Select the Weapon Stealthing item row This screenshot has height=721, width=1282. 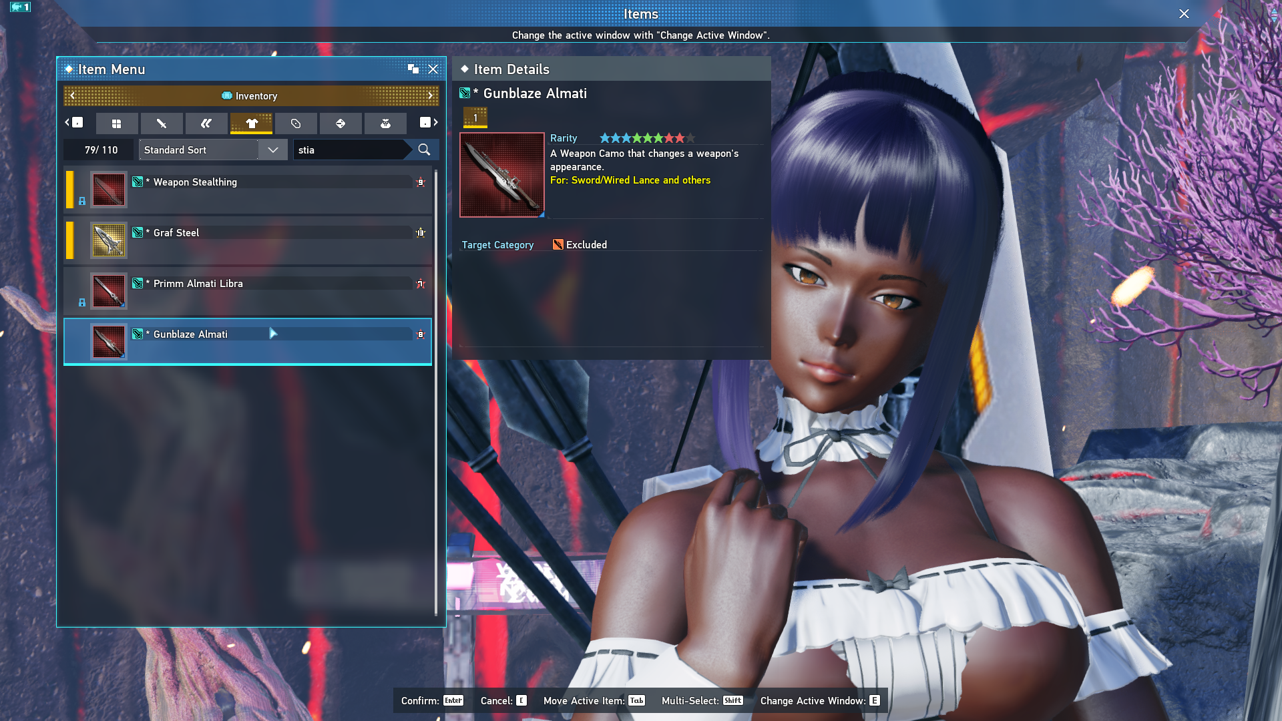tap(248, 190)
